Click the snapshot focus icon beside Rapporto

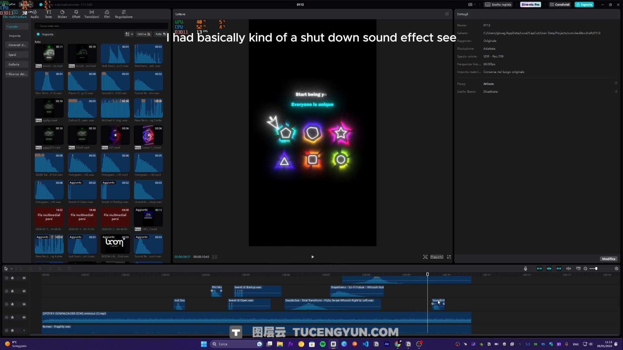[425, 257]
